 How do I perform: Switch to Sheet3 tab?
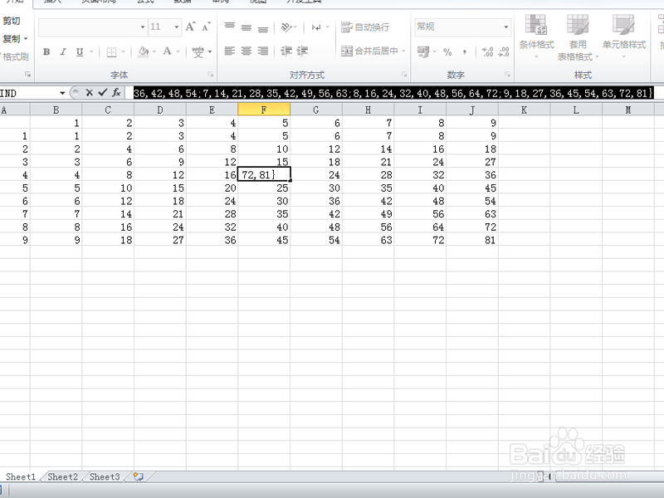tap(105, 476)
